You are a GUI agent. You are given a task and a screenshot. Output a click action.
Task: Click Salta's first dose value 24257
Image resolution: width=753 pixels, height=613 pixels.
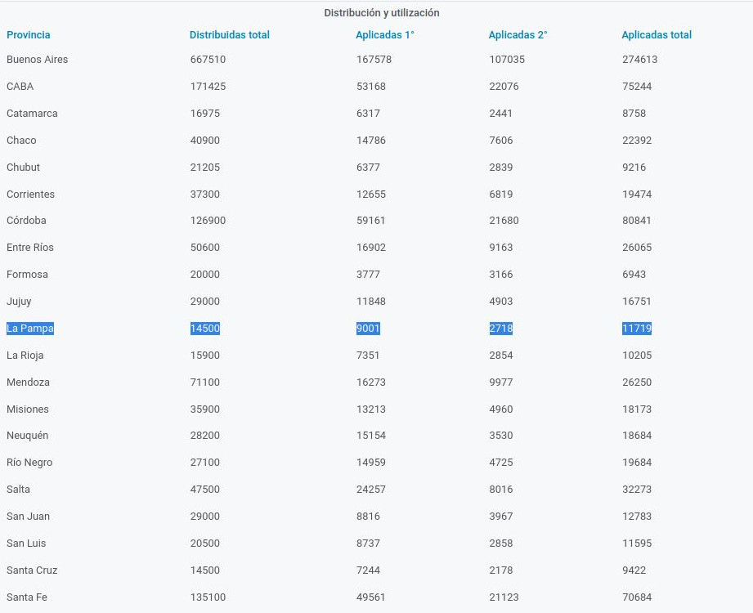click(x=371, y=490)
